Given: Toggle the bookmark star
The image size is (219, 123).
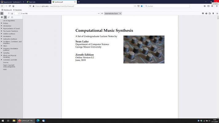Looking at the screenshot, I should (141, 6).
